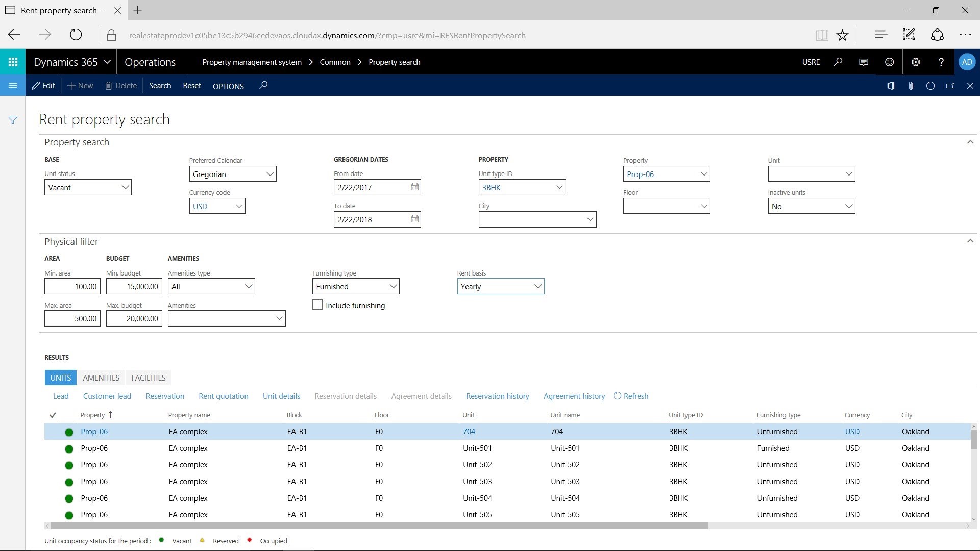The image size is (980, 551).
Task: Open the Dynamics 365 app launcher grid
Action: click(x=13, y=62)
